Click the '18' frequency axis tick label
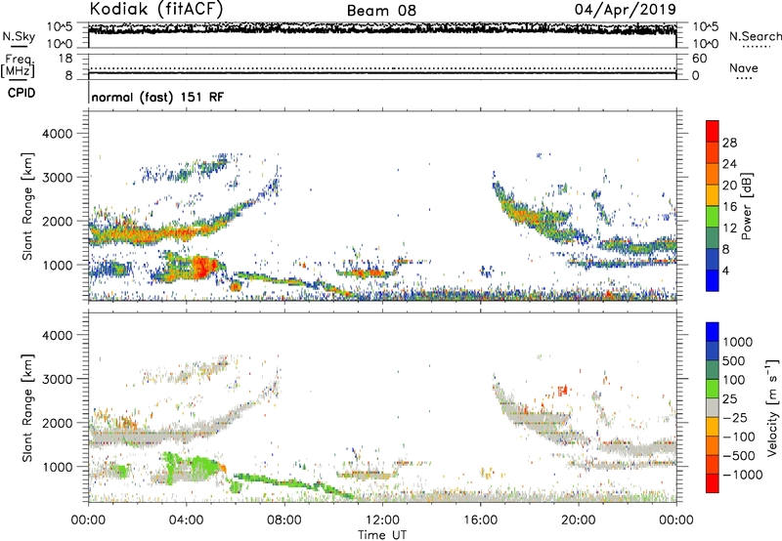 pos(65,59)
